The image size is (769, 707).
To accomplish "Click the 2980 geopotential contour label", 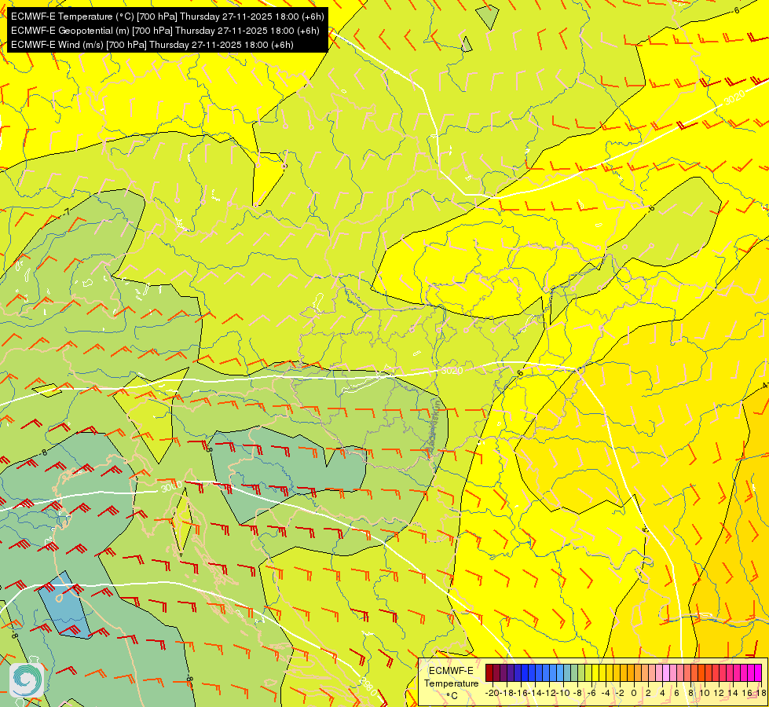I will point(369,686).
